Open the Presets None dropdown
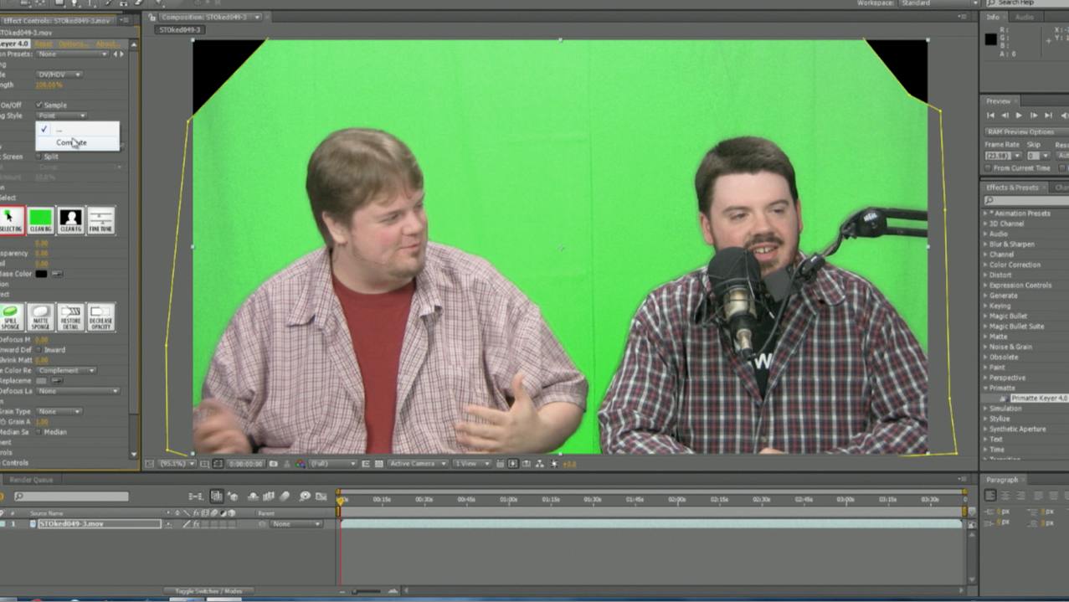 (x=73, y=54)
